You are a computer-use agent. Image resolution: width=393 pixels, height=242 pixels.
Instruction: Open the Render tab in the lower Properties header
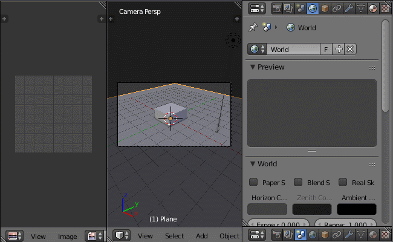pos(277,235)
